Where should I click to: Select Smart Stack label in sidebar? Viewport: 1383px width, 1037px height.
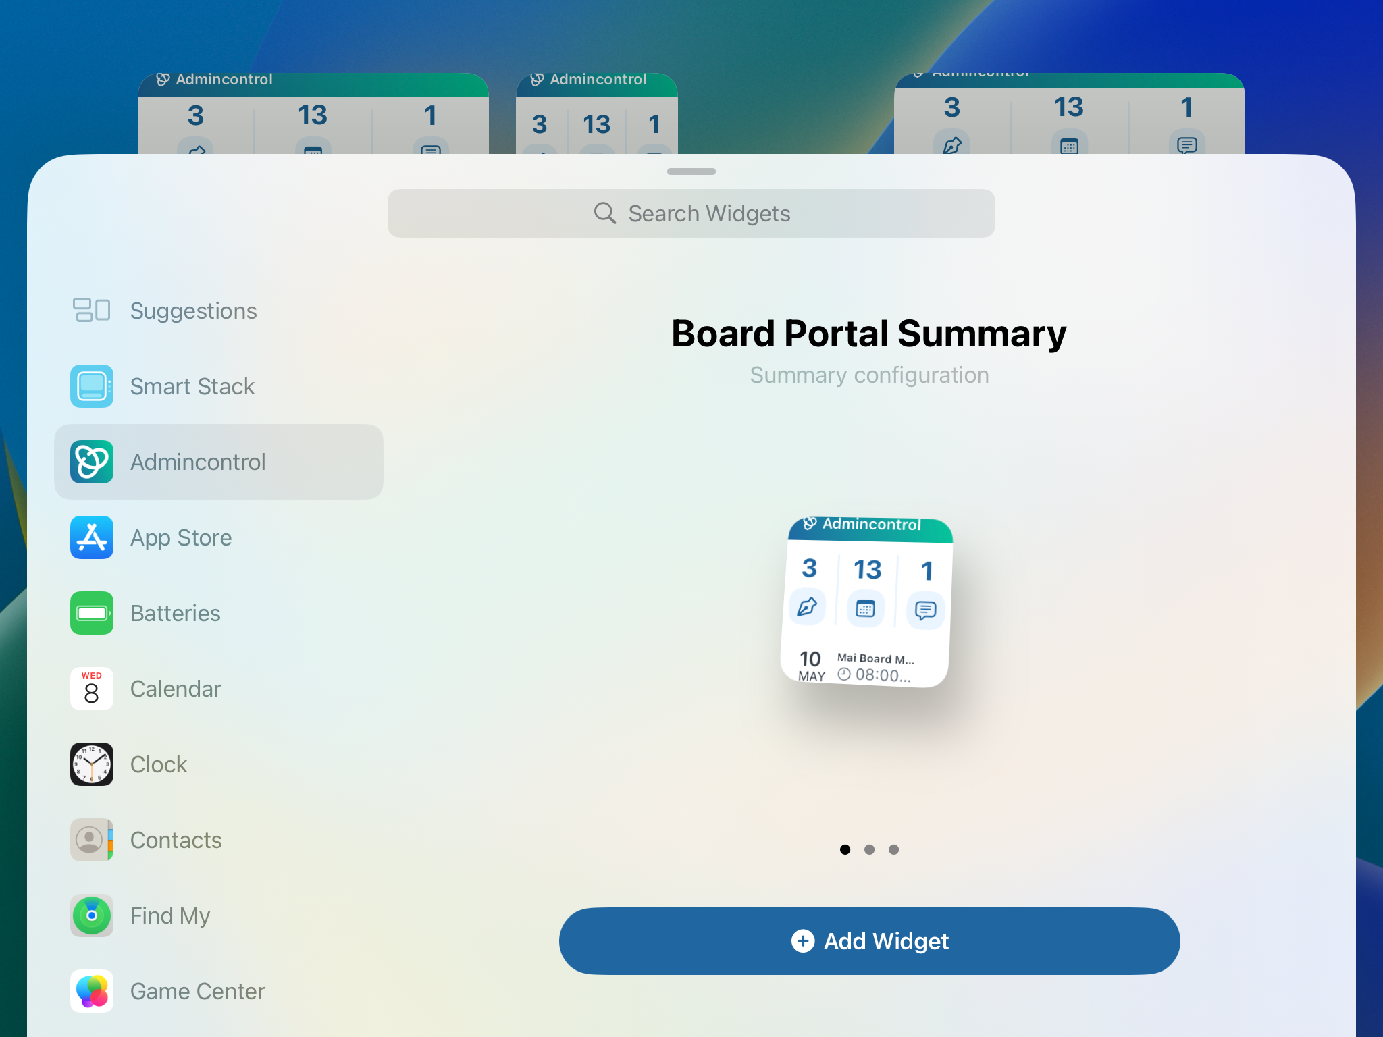(192, 386)
